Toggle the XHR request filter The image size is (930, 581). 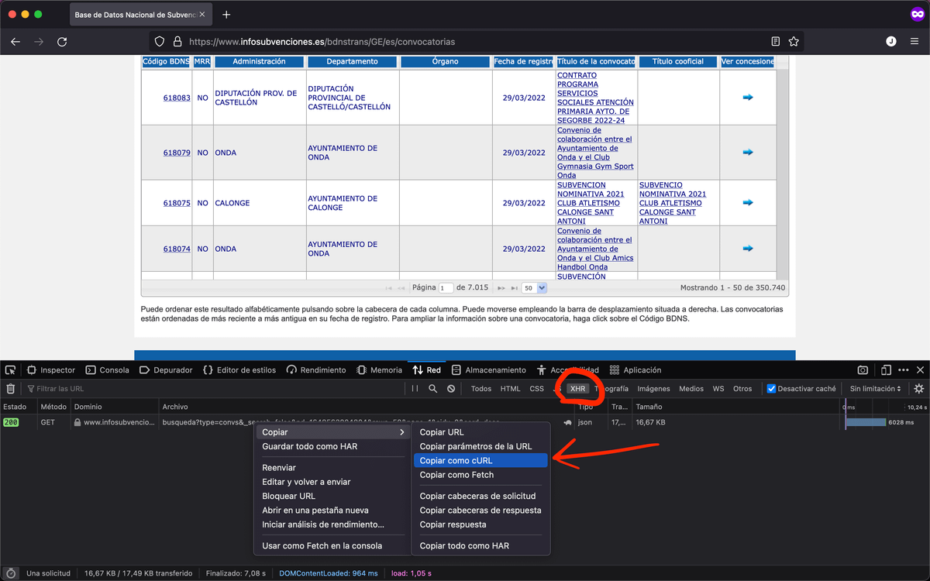pos(577,389)
